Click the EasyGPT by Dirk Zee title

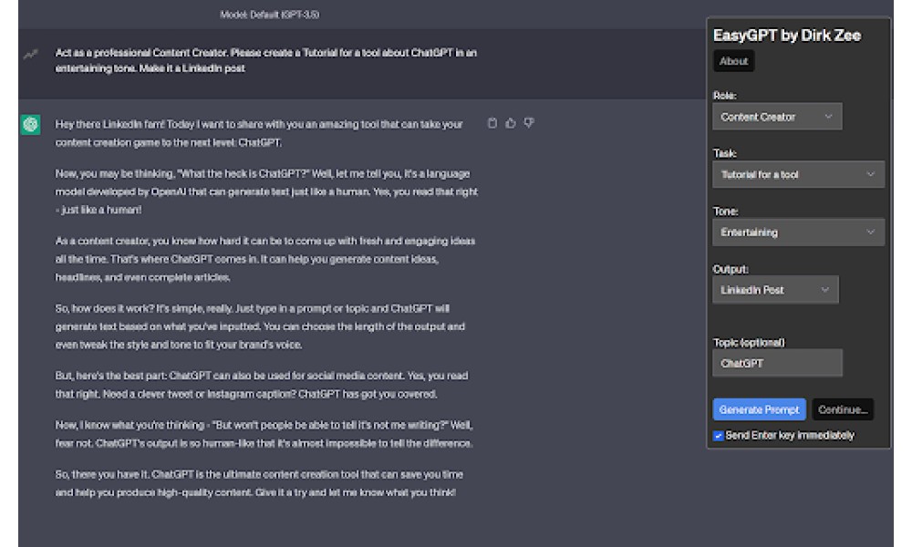pos(786,36)
